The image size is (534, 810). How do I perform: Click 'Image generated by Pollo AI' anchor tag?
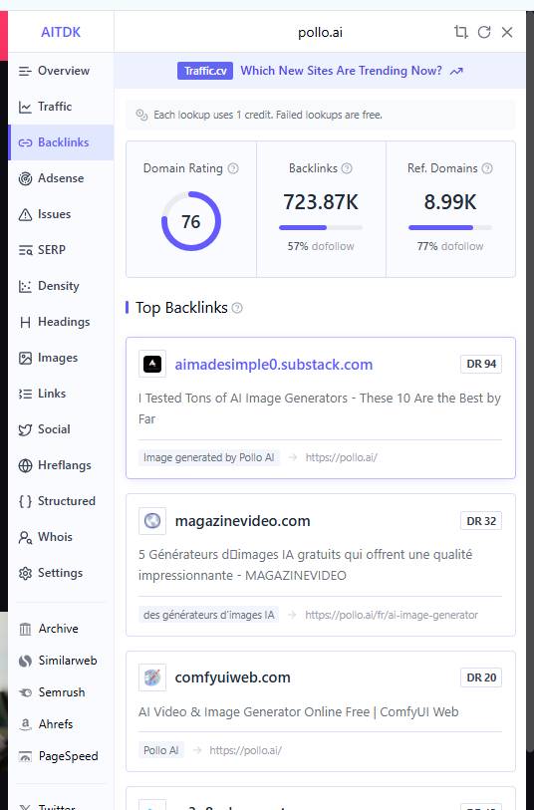point(208,457)
